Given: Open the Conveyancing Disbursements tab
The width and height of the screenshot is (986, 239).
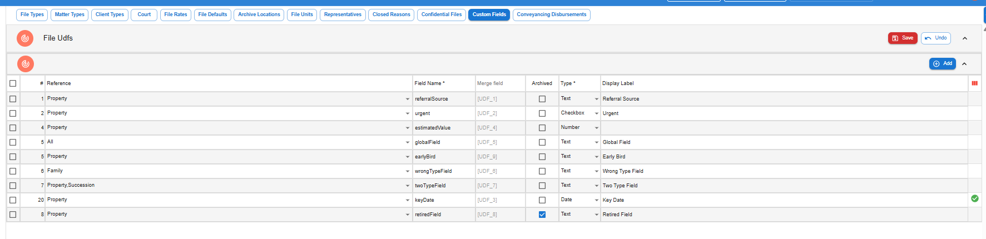Looking at the screenshot, I should pyautogui.click(x=552, y=14).
